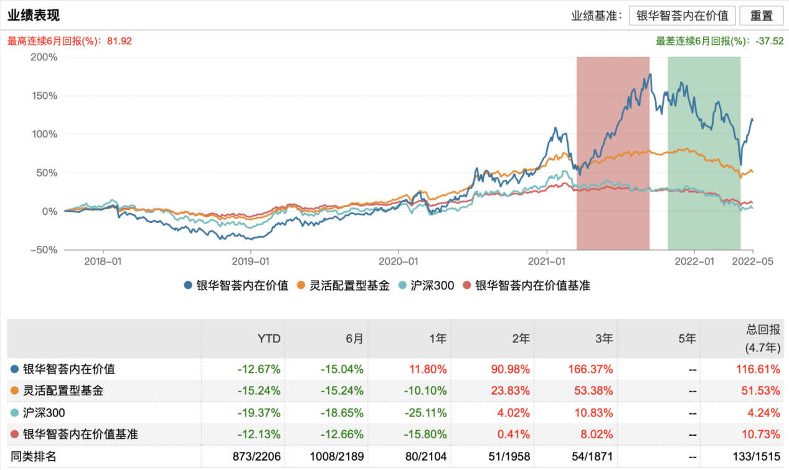Open the 业绩基准 selector showing 银华智荟内在价值
Viewport: 789px width, 470px height.
683,16
